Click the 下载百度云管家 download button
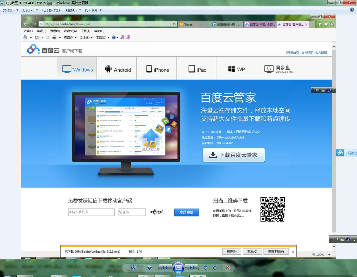 (x=234, y=155)
